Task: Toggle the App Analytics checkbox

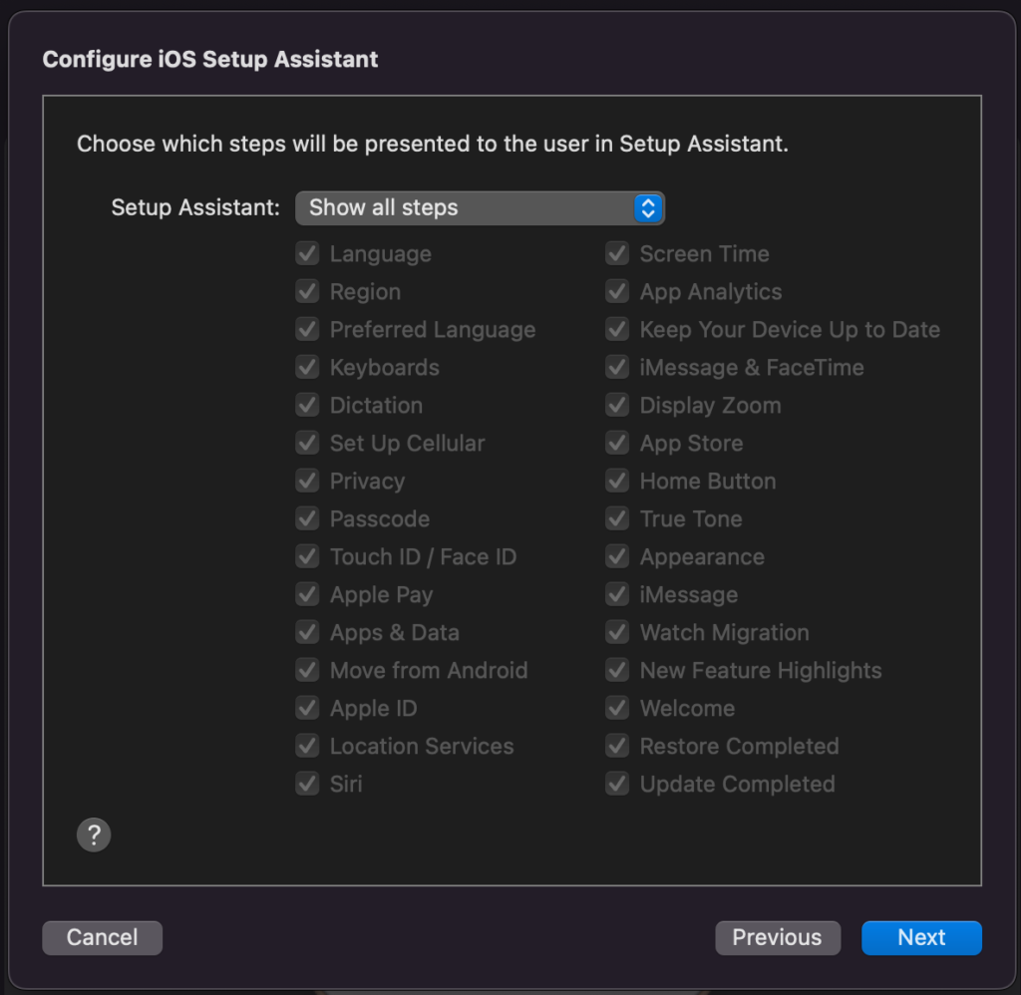Action: pyautogui.click(x=616, y=291)
